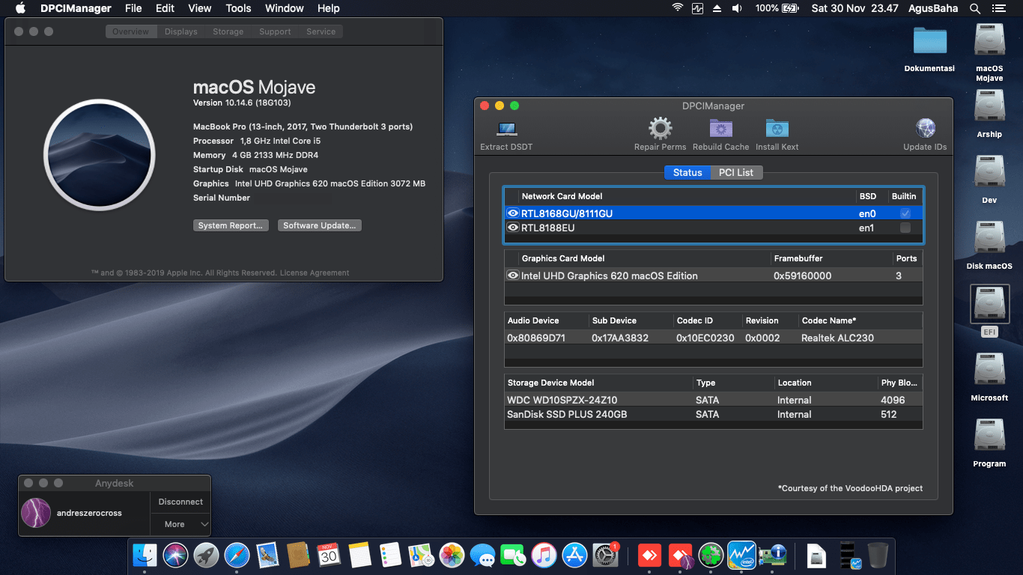Click the Update IDs globe icon
This screenshot has width=1023, height=575.
click(925, 128)
